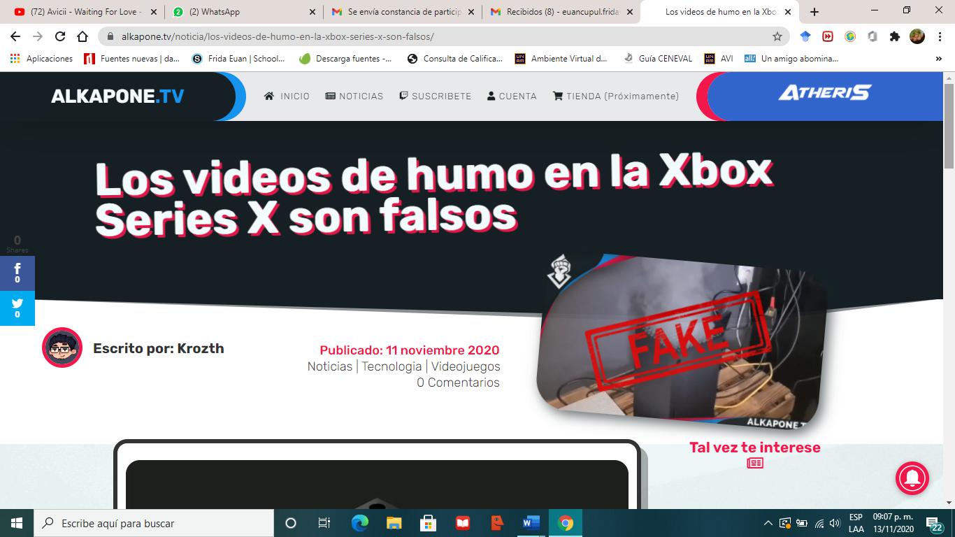
Task: Open CUENTA in site menu
Action: coord(512,96)
